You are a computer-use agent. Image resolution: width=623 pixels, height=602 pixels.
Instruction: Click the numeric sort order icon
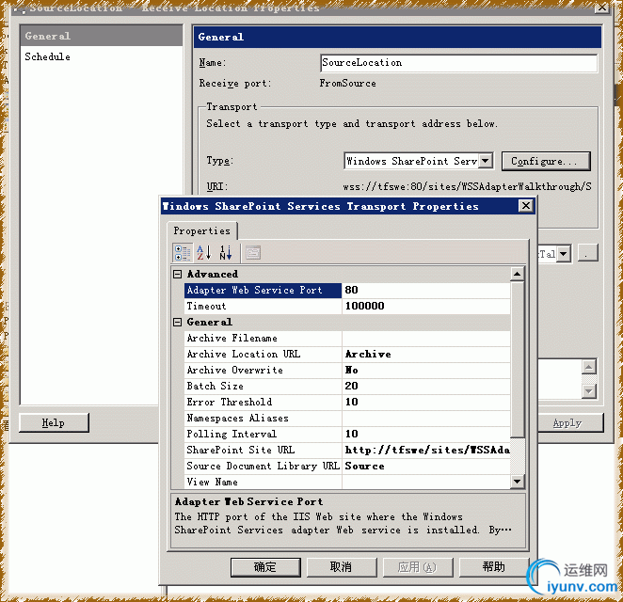[226, 252]
